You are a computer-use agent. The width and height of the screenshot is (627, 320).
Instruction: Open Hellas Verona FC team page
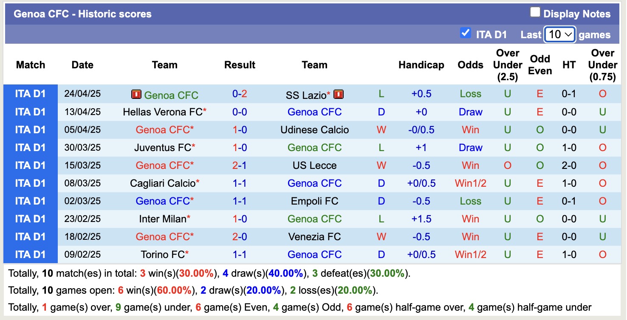click(162, 112)
